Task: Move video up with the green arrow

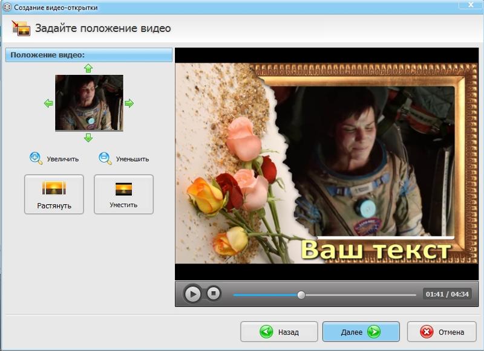Action: [x=88, y=68]
